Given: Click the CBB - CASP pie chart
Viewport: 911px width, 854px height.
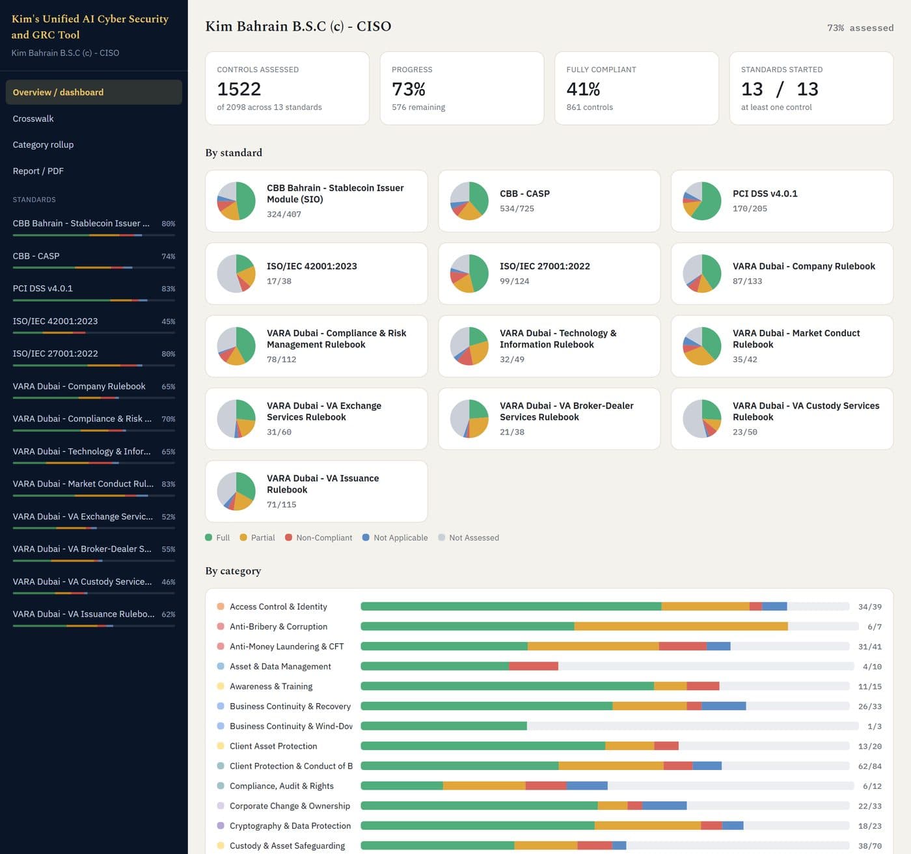Looking at the screenshot, I should (x=469, y=201).
